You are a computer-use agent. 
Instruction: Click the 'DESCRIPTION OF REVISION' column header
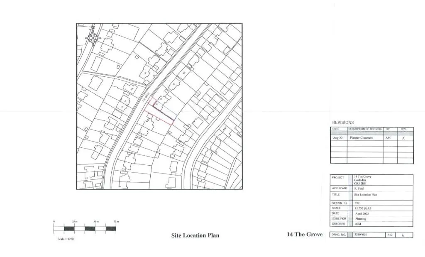click(x=365, y=129)
